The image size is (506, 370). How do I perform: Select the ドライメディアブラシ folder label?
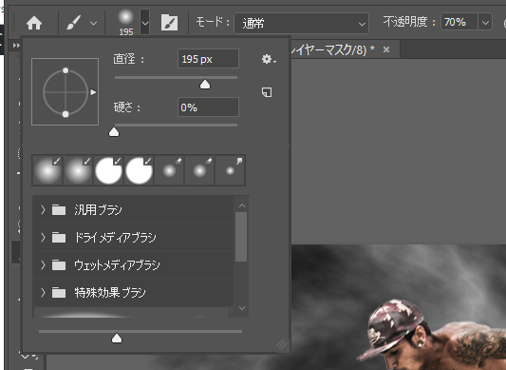[x=115, y=238]
